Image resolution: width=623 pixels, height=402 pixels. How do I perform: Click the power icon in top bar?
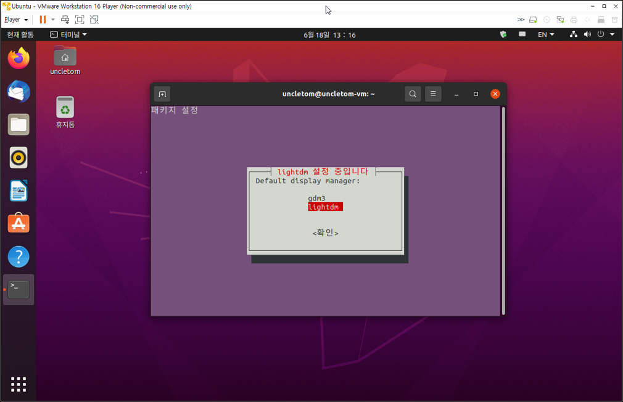tap(601, 35)
